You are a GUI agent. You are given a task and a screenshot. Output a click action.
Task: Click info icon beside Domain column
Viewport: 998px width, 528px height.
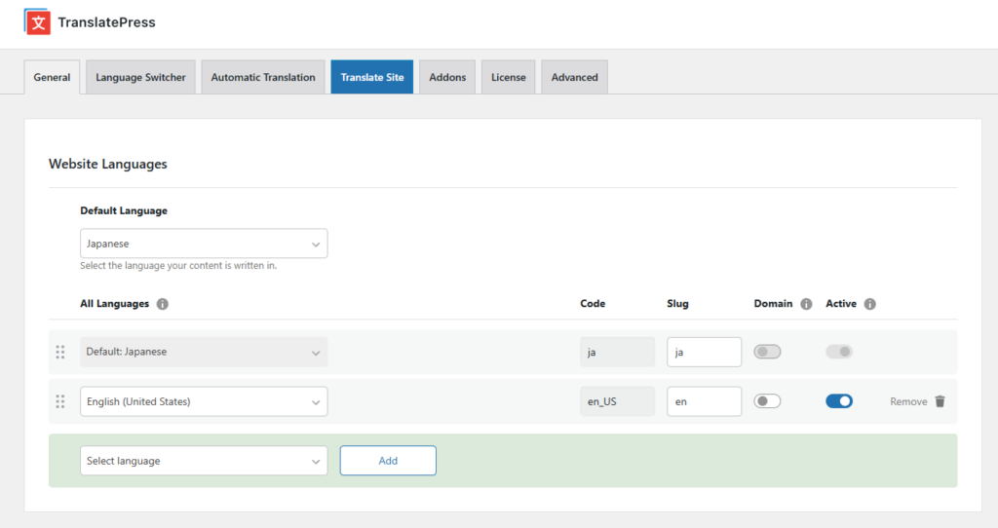806,304
